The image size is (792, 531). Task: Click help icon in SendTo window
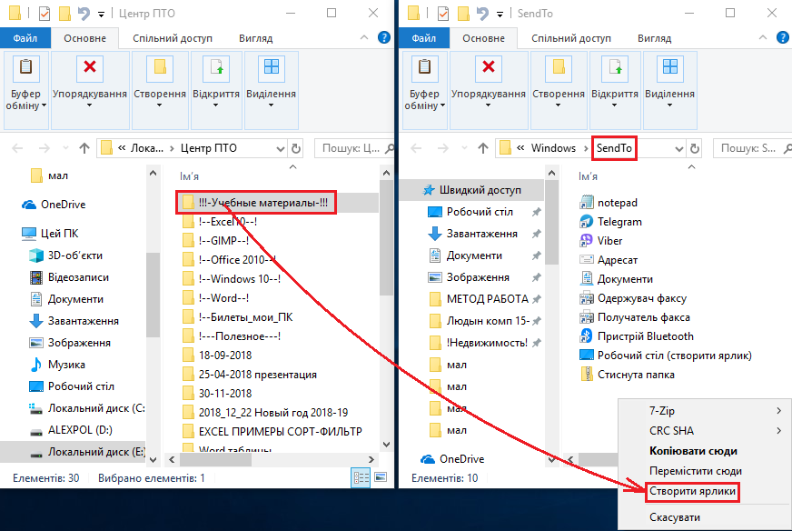point(782,37)
